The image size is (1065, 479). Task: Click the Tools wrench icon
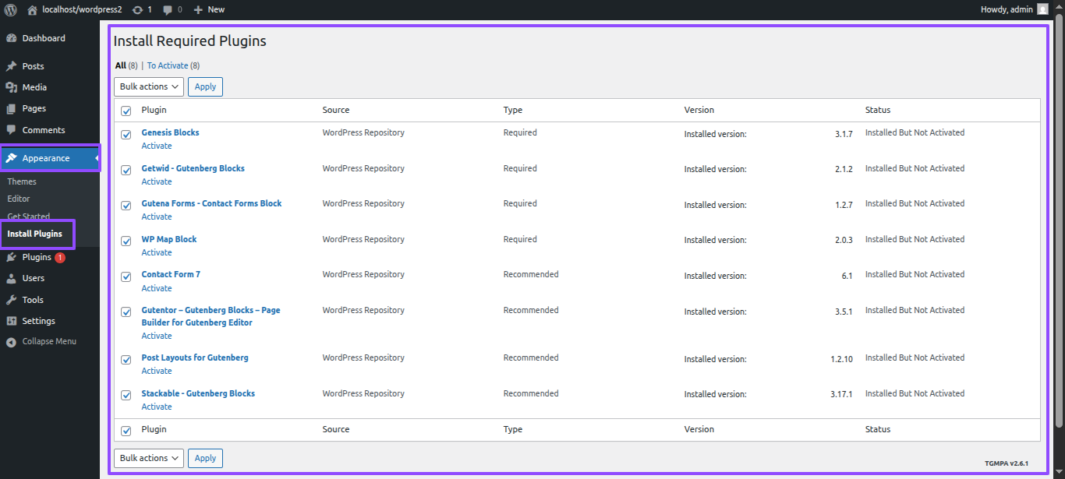tap(11, 300)
